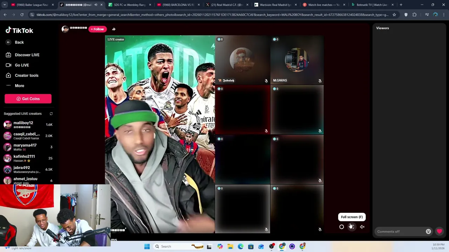Open the tab search dropdown arrow
The height and width of the screenshot is (252, 449).
5,5
